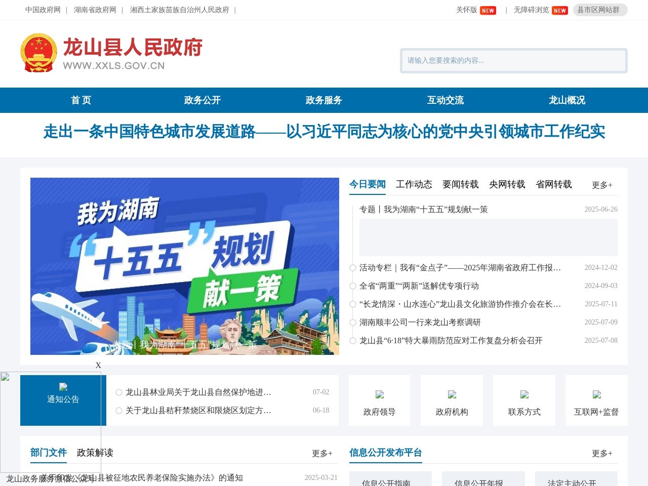The height and width of the screenshot is (486, 648).
Task: Switch to the 工作动态 news tab
Action: pyautogui.click(x=414, y=184)
